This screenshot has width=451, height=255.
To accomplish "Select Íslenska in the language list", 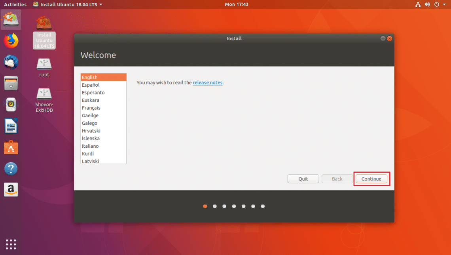I will coord(104,138).
